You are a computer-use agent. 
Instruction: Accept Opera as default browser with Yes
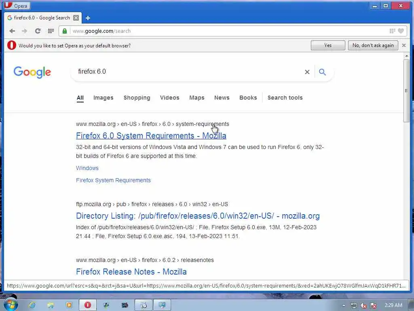pyautogui.click(x=327, y=45)
